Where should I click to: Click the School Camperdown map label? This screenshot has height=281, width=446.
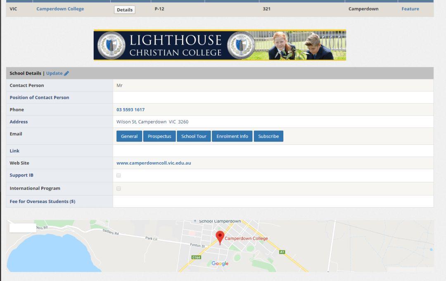220,221
